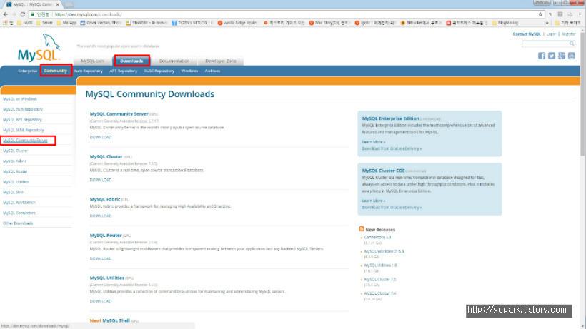Bookmark this page with the star icon
Image resolution: width=586 pixels, height=329 pixels.
(540, 14)
